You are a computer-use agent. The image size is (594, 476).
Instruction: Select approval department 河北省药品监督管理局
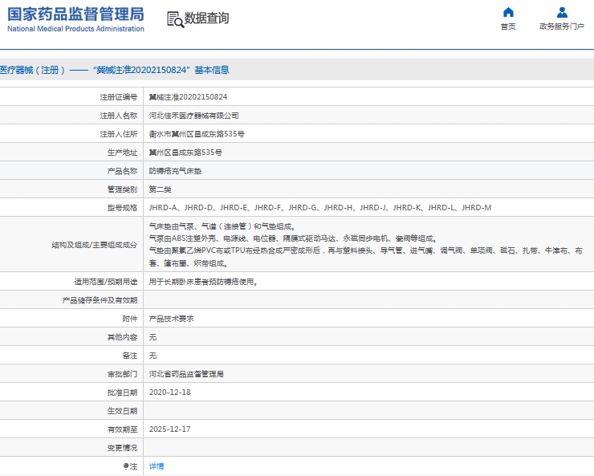tap(186, 374)
